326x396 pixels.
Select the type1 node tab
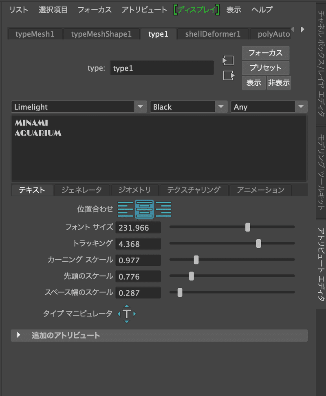pos(159,34)
